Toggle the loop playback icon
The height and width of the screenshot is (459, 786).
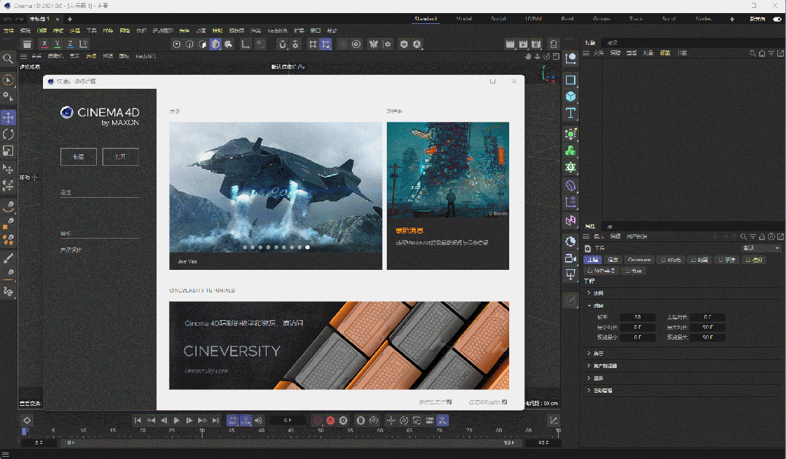(x=232, y=420)
